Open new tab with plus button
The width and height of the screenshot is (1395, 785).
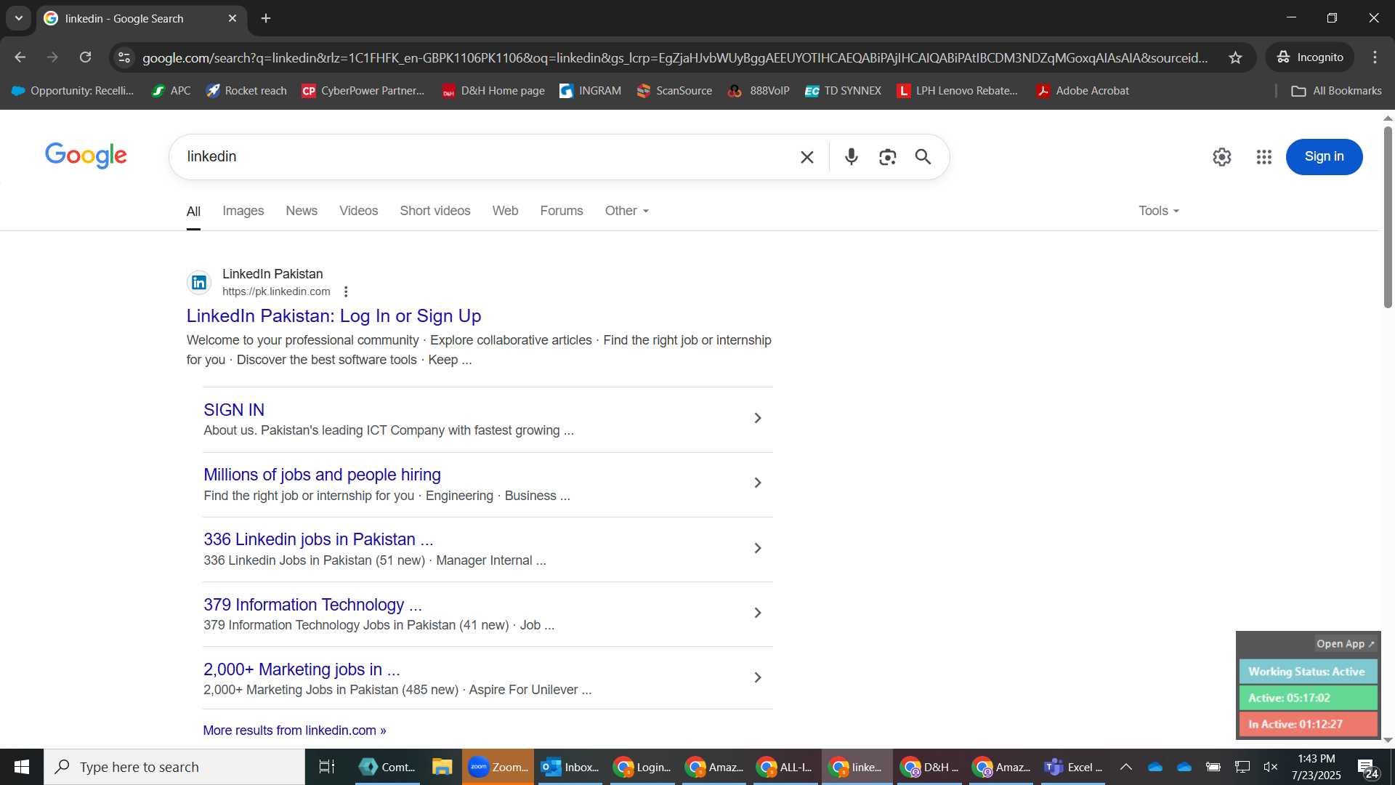[266, 18]
